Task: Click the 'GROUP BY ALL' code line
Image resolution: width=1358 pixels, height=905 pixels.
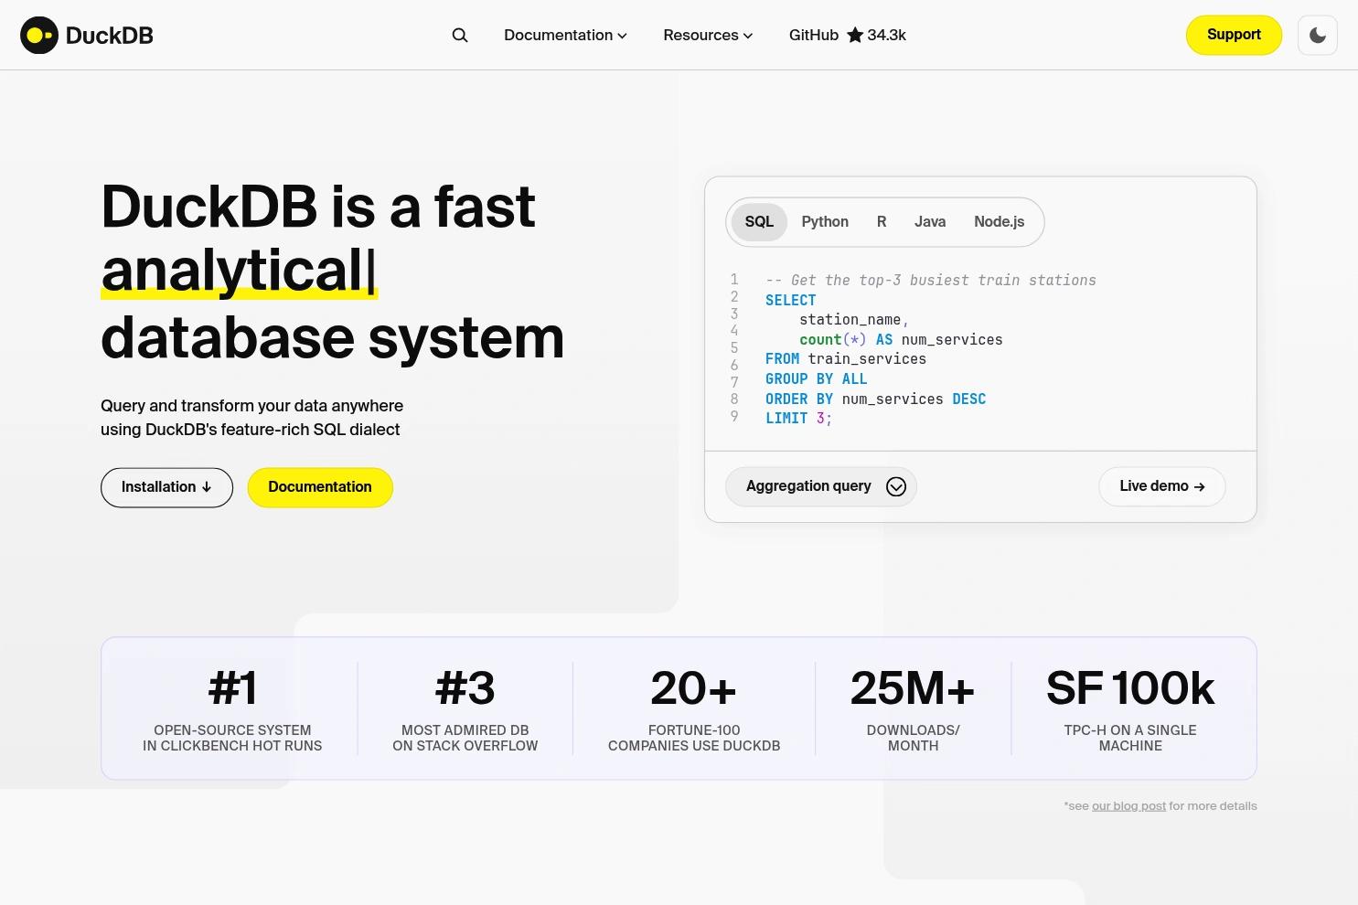Action: pyautogui.click(x=817, y=379)
